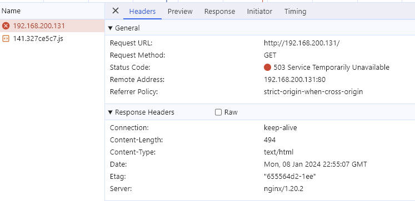Click the red status dot next to 503
Image resolution: width=415 pixels, height=201 pixels.
[267, 68]
